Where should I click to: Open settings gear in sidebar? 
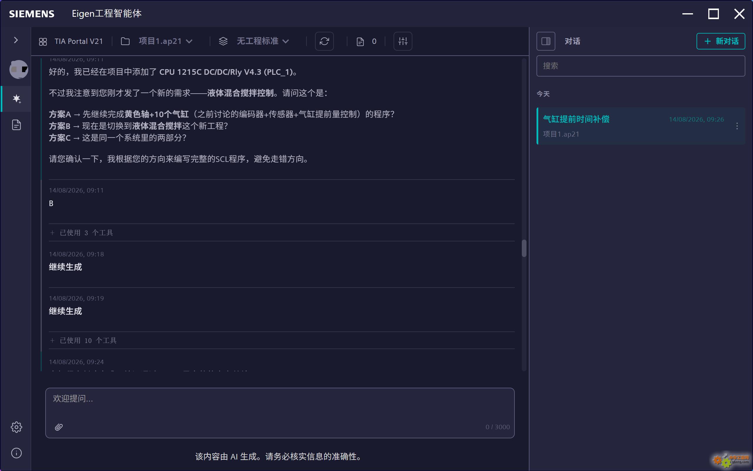coord(16,427)
